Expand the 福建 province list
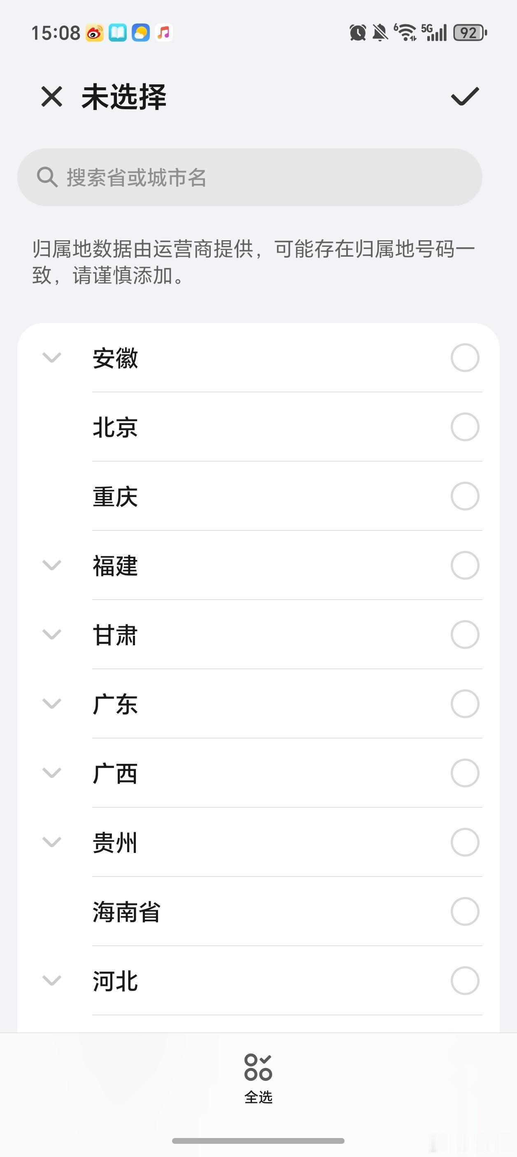 click(51, 565)
